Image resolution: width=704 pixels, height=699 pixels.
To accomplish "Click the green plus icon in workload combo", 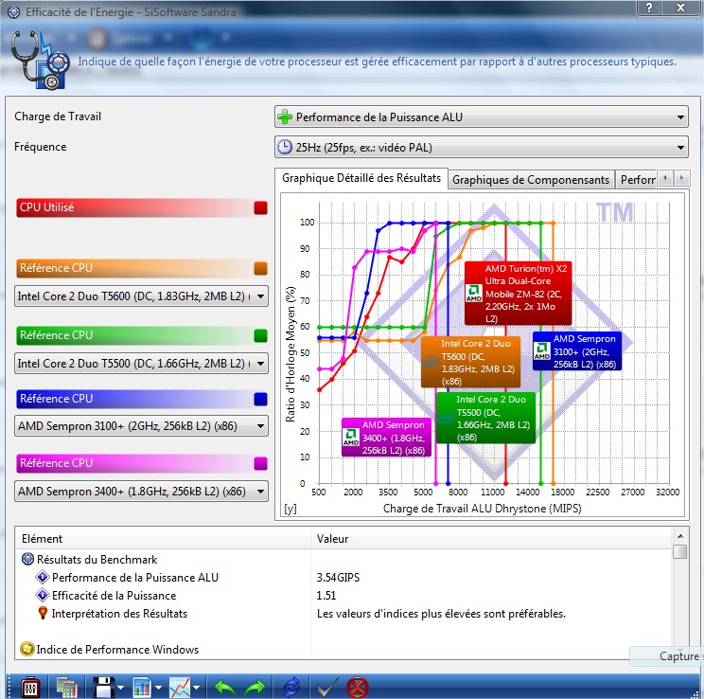I will tap(285, 117).
